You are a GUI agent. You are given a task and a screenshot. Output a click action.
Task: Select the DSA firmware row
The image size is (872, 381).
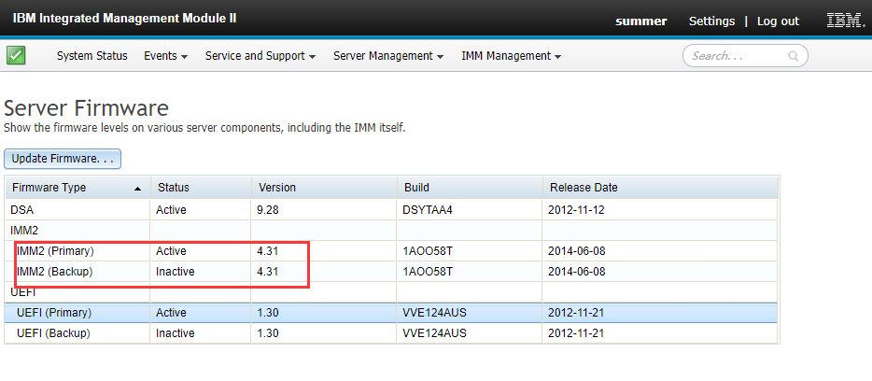391,210
